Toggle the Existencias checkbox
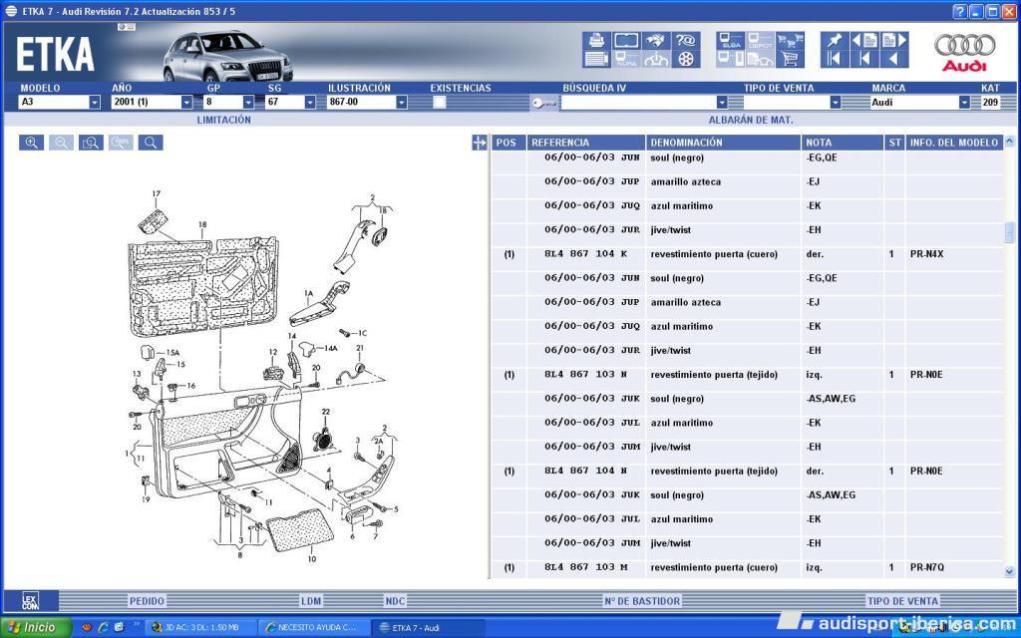 pos(440,103)
